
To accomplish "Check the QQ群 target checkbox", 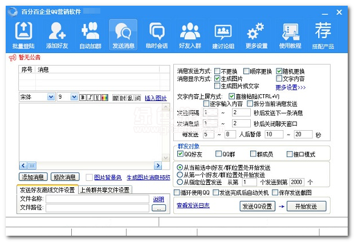I will click(218, 154).
